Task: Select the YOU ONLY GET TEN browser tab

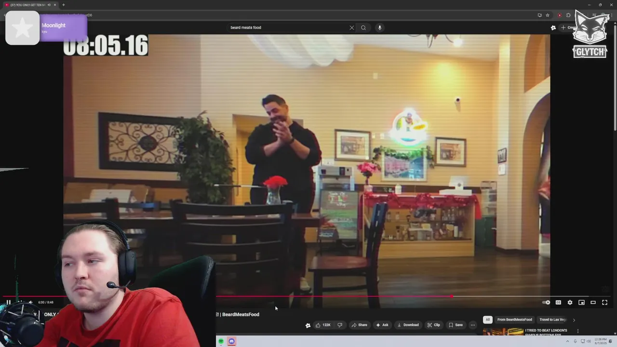Action: (x=30, y=5)
